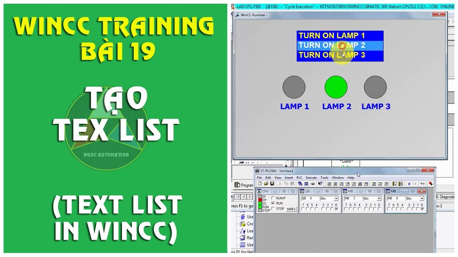Insert Input Variable via toolbar icon

point(329,183)
